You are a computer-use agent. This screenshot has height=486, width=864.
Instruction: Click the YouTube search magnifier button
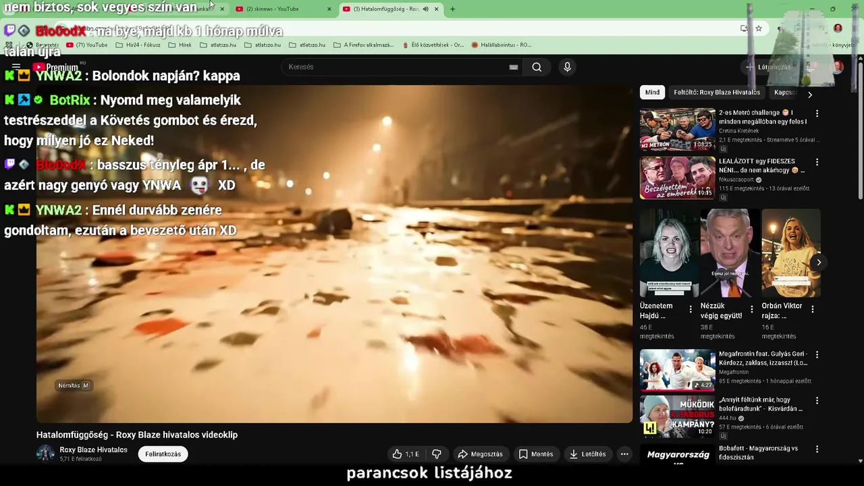pos(537,67)
